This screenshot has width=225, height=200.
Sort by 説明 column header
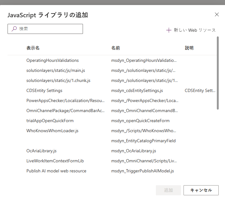[189, 48]
